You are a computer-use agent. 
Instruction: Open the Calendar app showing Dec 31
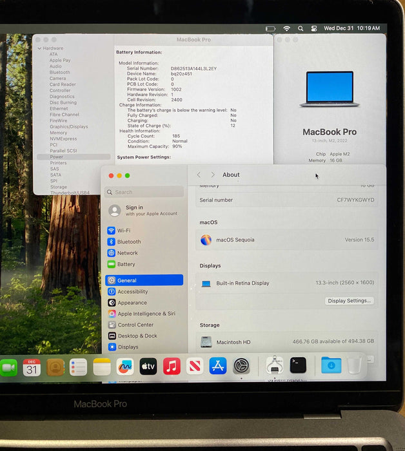pos(32,367)
